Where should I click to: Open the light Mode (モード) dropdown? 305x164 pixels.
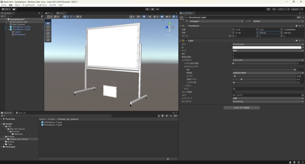[268, 51]
